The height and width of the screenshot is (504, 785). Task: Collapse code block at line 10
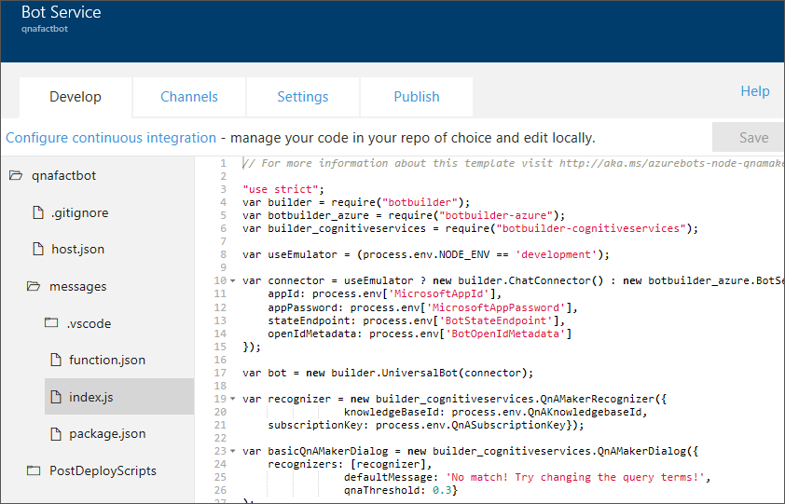pos(233,280)
